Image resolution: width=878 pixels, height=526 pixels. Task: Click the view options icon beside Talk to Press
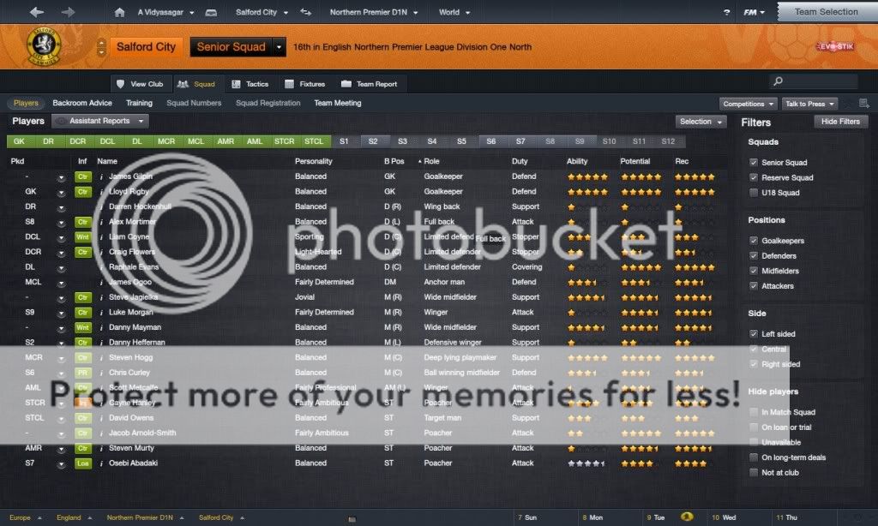(864, 104)
